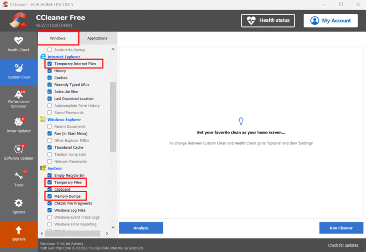366x252 pixels.
Task: Click the horizontal scrollbar thumb
Action: point(72,233)
